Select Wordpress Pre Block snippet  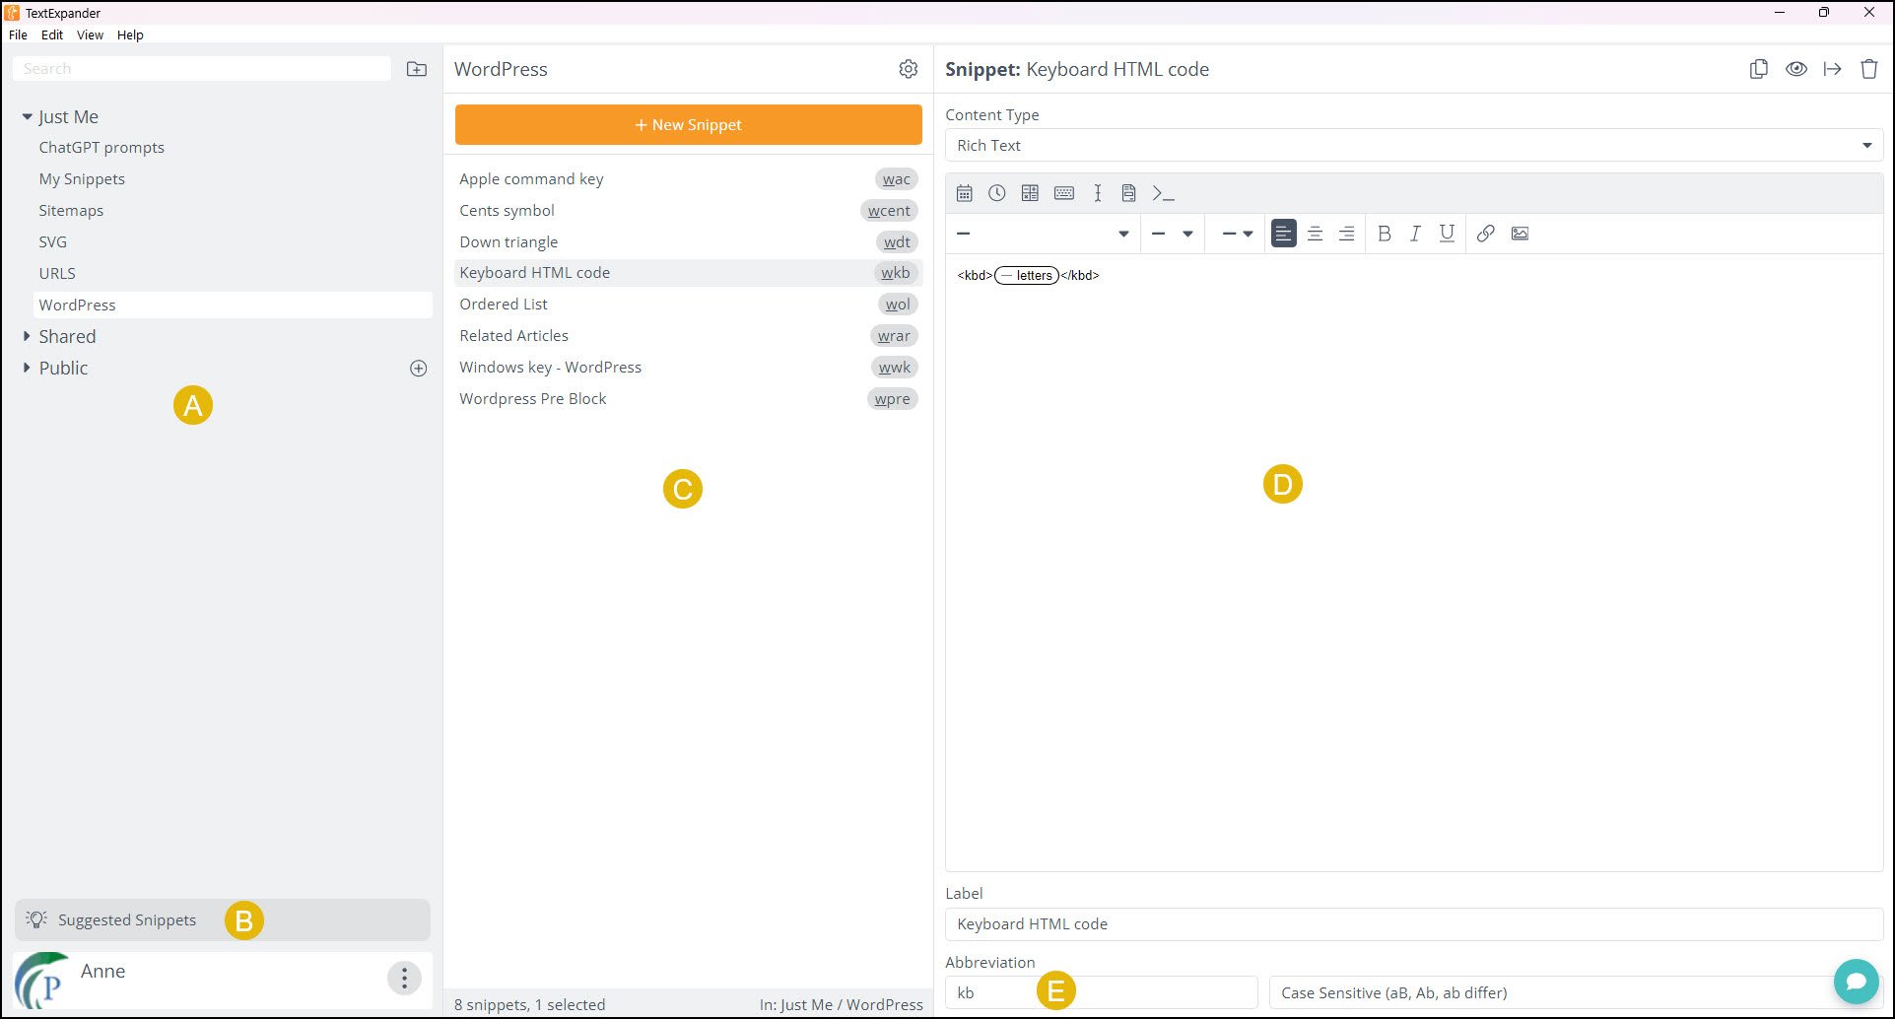coord(688,399)
